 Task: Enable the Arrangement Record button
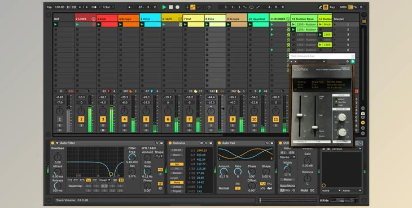[178, 7]
